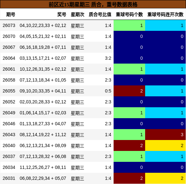The height and width of the screenshot is (184, 186).
Task: Click numbers 07,12,13,18,34 + 01,05
Action: 43,80
